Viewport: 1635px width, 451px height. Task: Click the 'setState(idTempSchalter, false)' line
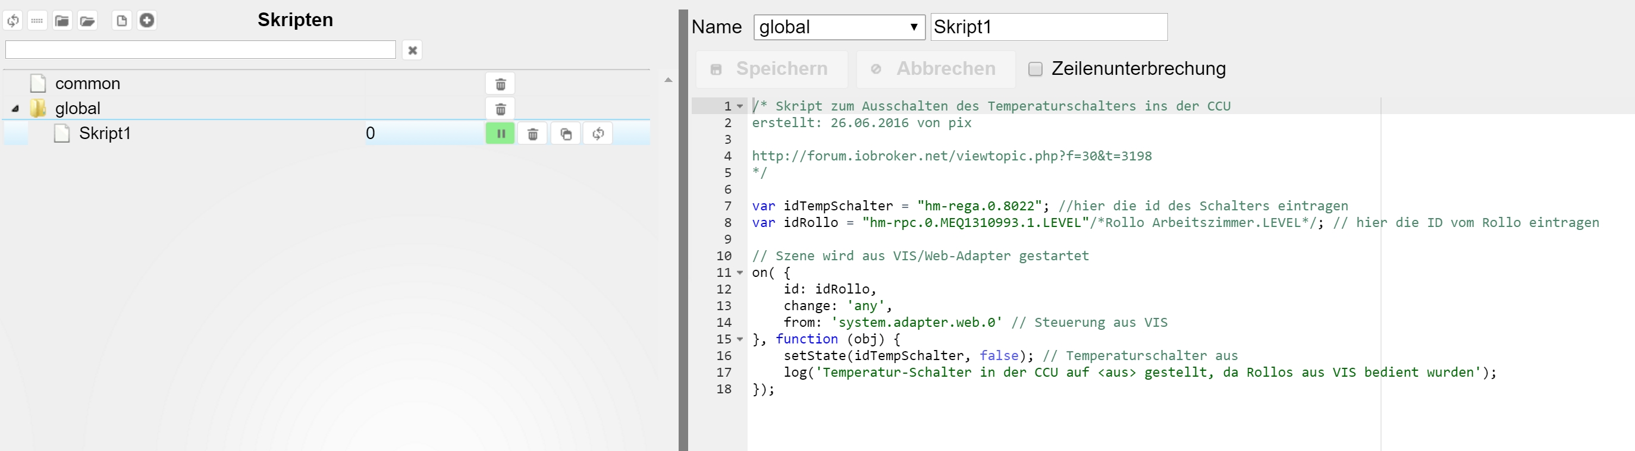coord(1011,356)
